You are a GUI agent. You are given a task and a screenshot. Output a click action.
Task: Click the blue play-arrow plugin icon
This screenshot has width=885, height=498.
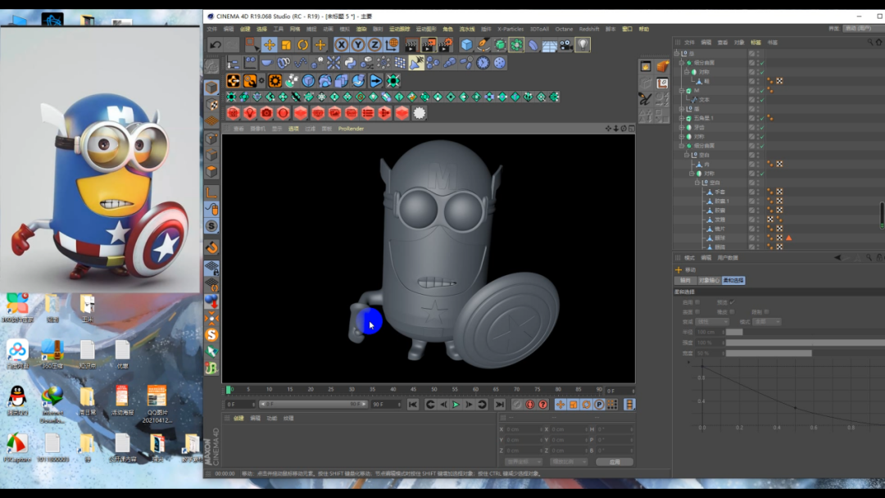[375, 80]
